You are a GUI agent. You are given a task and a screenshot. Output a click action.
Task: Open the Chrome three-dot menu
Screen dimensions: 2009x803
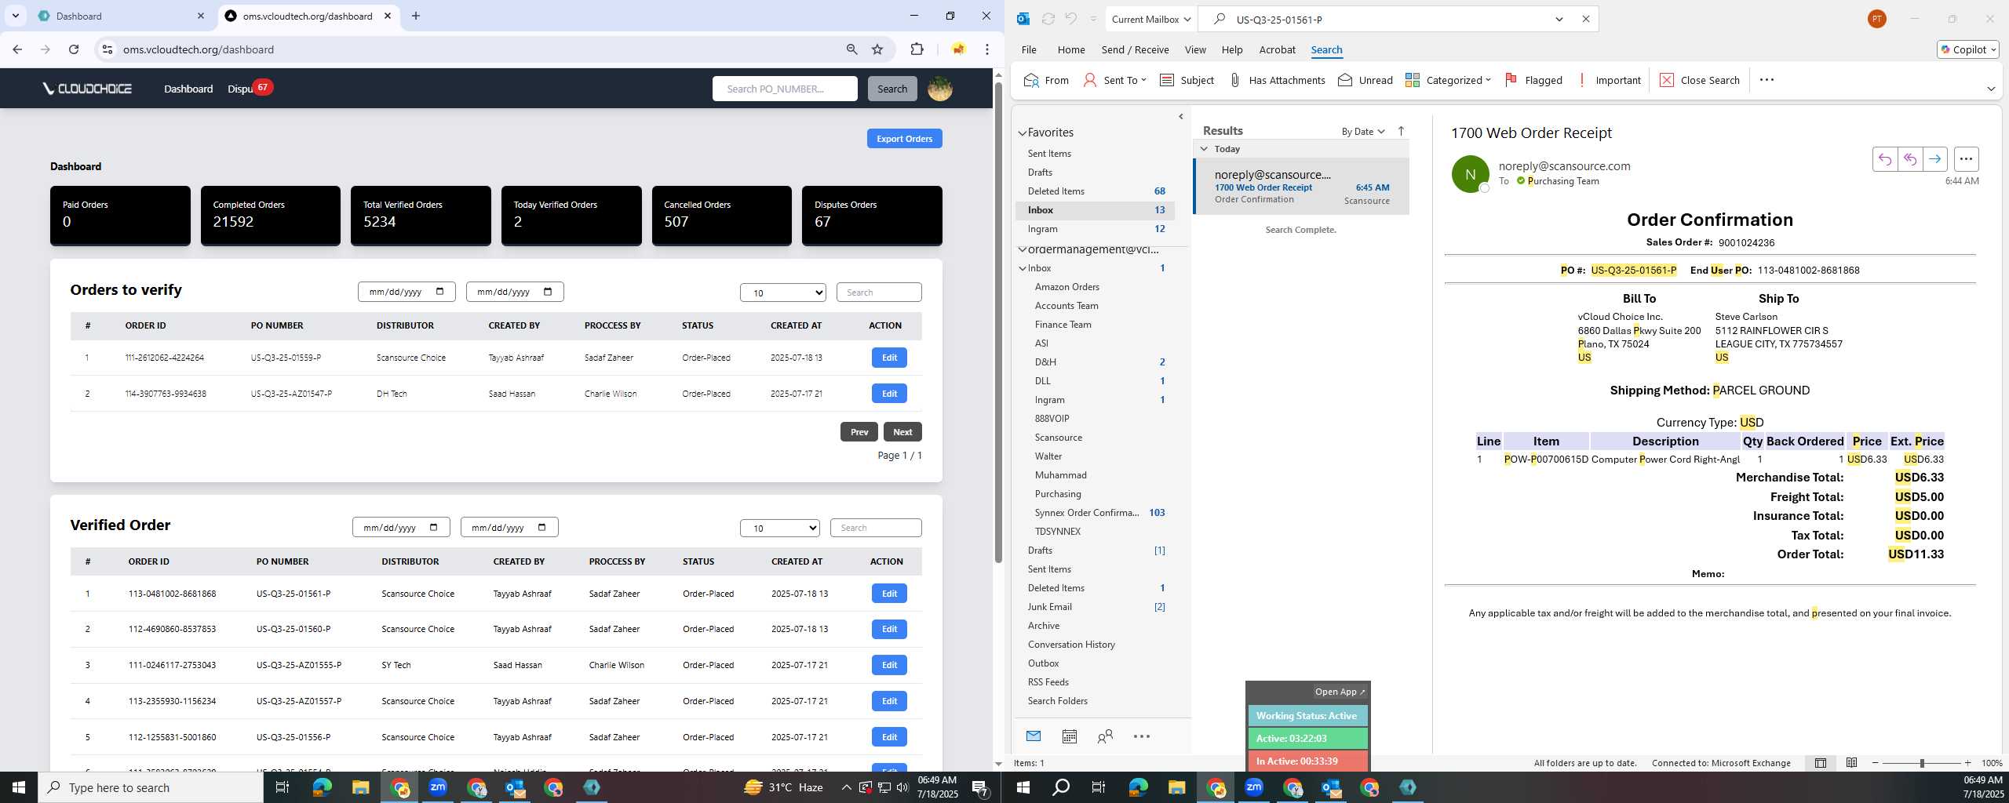pyautogui.click(x=987, y=49)
